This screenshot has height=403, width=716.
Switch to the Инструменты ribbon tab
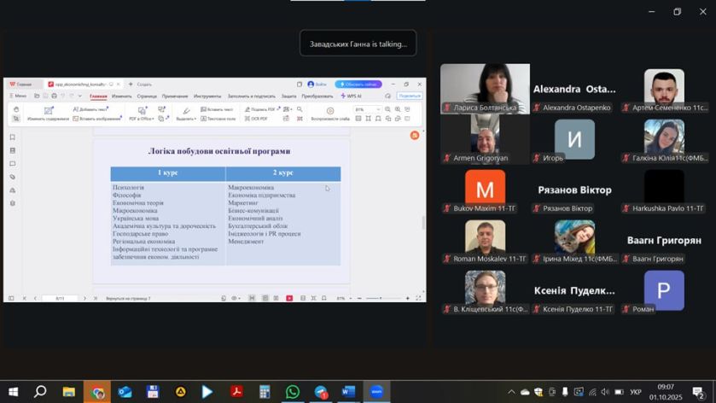207,96
